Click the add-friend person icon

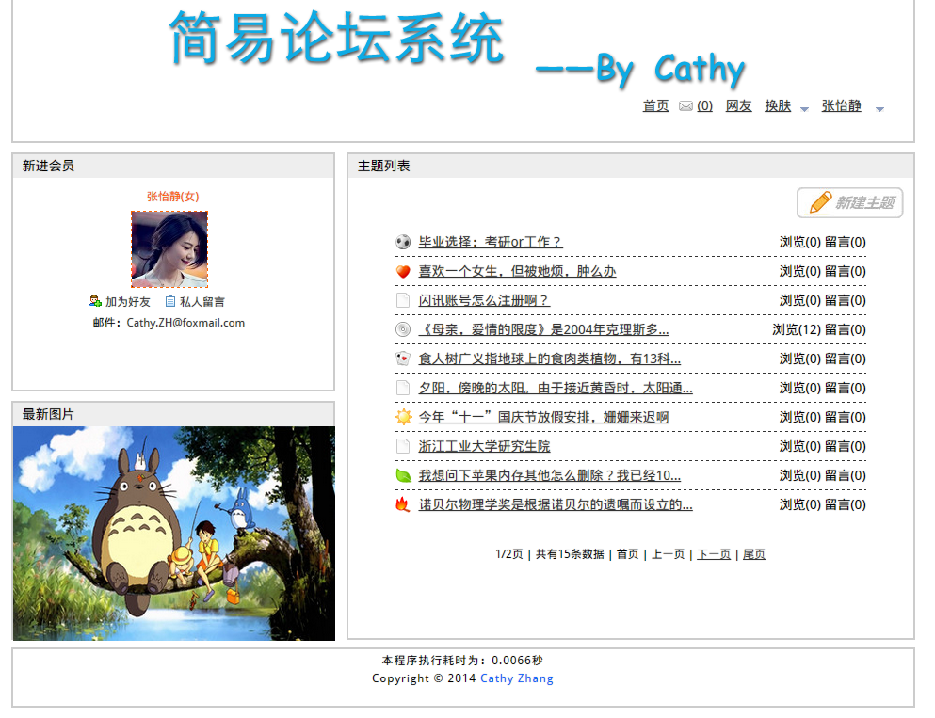coord(95,301)
